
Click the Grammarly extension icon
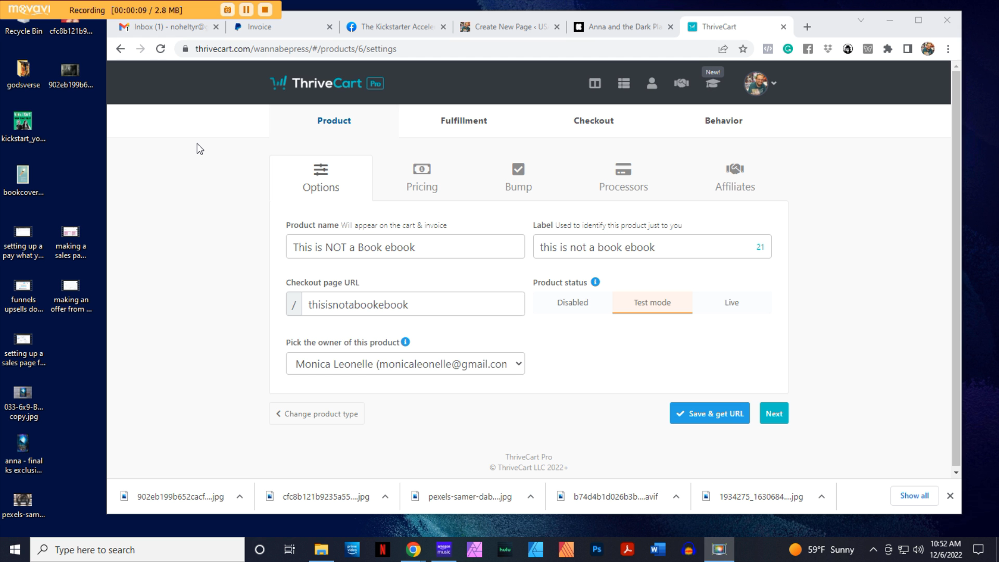[x=788, y=48]
